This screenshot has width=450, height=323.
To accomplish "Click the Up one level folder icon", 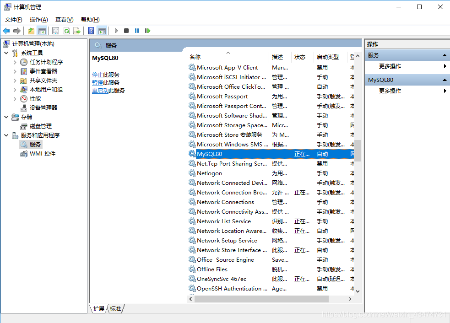I will point(31,31).
